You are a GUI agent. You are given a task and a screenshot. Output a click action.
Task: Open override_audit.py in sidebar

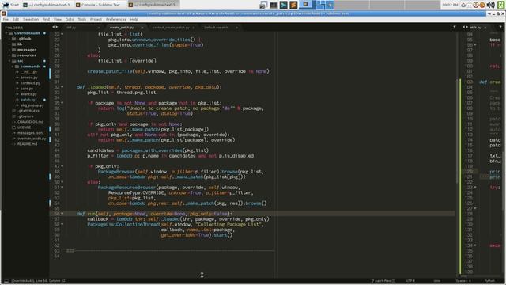pyautogui.click(x=32, y=139)
